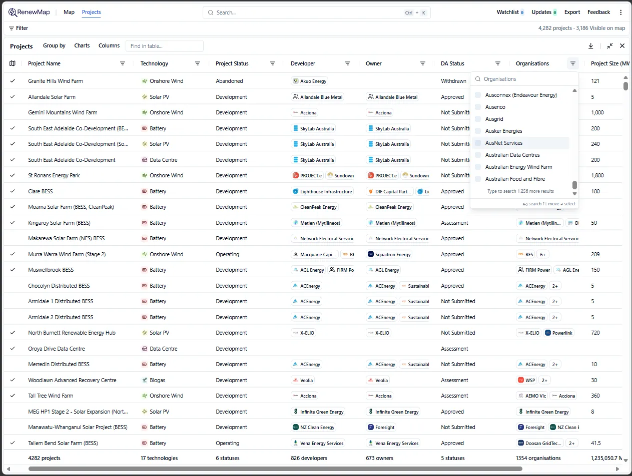Toggle the Granite Hills Wind Farm row checkmark
Viewport: 632px width, 476px height.
click(12, 81)
